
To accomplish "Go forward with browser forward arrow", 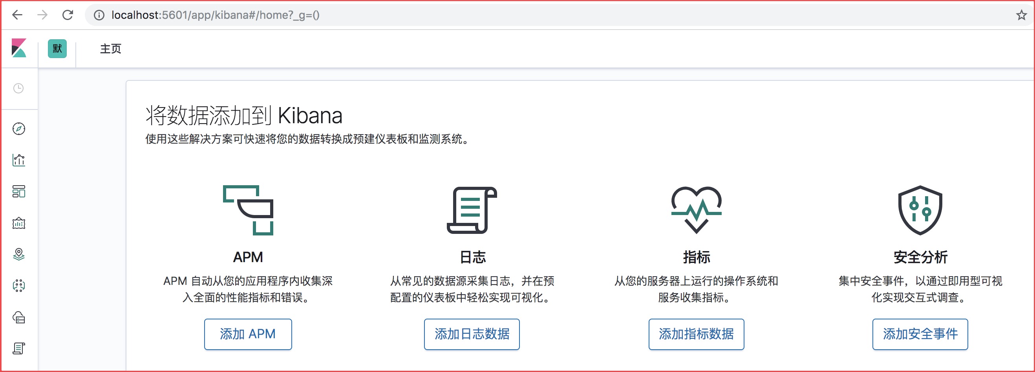I will [x=42, y=15].
